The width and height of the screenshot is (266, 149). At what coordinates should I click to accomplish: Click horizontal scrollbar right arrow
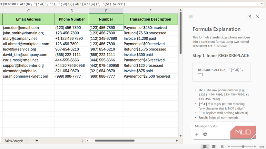tap(177, 141)
